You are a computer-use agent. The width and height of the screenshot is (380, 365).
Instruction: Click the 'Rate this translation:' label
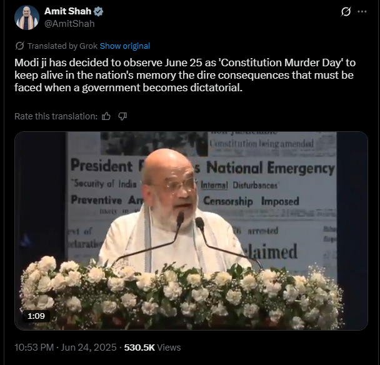coord(56,116)
